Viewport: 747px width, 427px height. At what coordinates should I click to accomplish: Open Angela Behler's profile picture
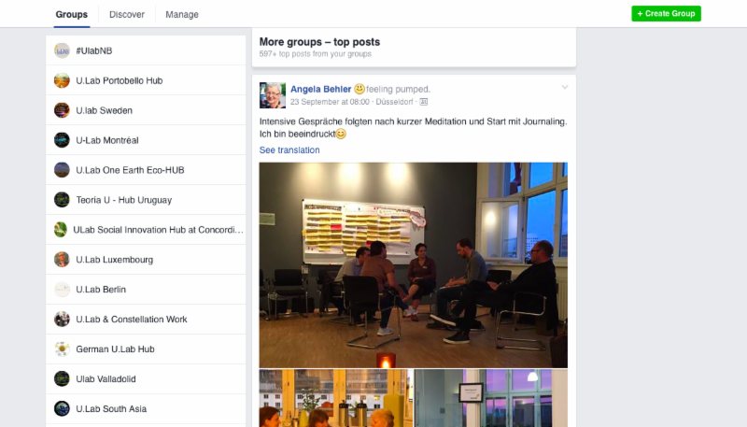point(273,94)
